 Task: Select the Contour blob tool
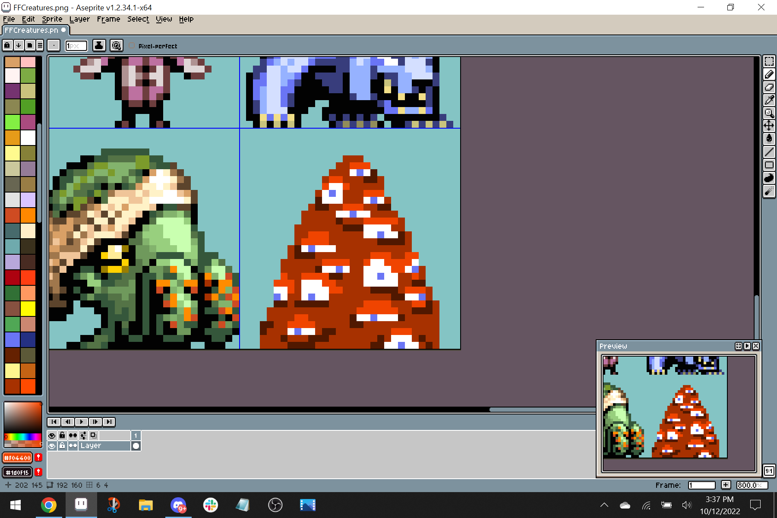(x=769, y=178)
